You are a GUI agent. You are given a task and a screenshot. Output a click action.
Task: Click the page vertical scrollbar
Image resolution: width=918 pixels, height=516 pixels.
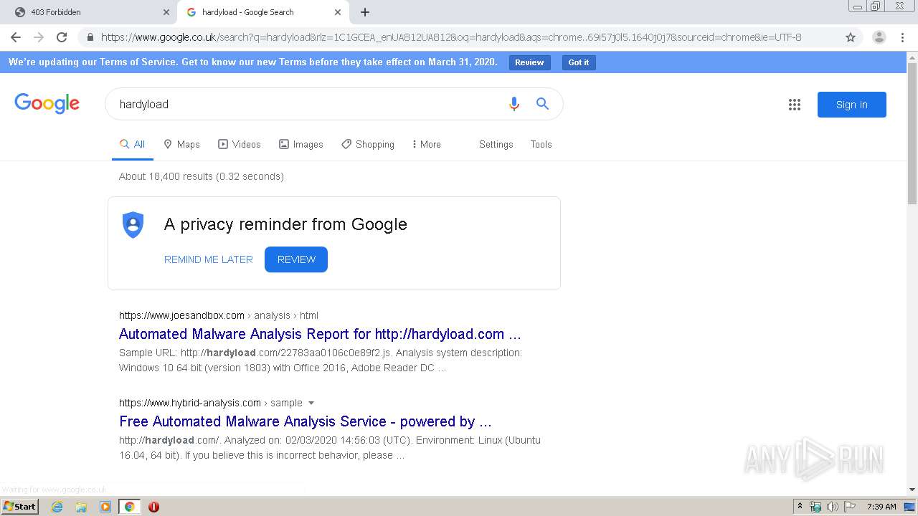(912, 133)
